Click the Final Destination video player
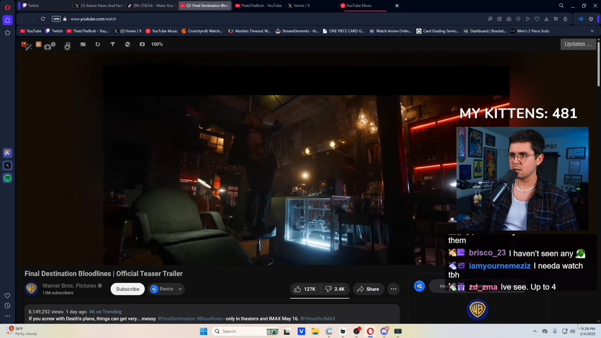This screenshot has width=601, height=338. 306,165
